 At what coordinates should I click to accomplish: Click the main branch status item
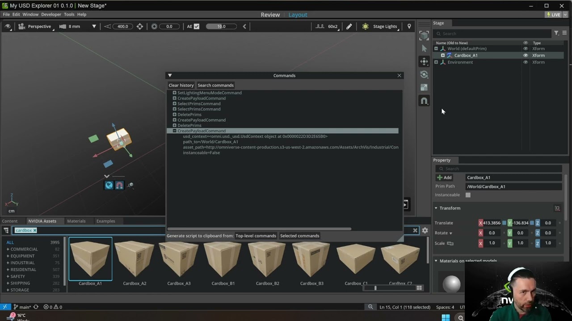point(22,307)
